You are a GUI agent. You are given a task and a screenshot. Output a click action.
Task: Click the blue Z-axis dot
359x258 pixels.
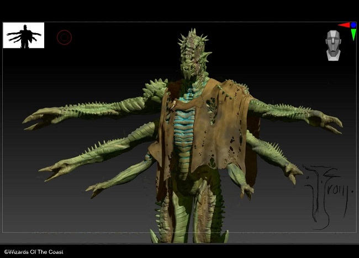click(353, 25)
